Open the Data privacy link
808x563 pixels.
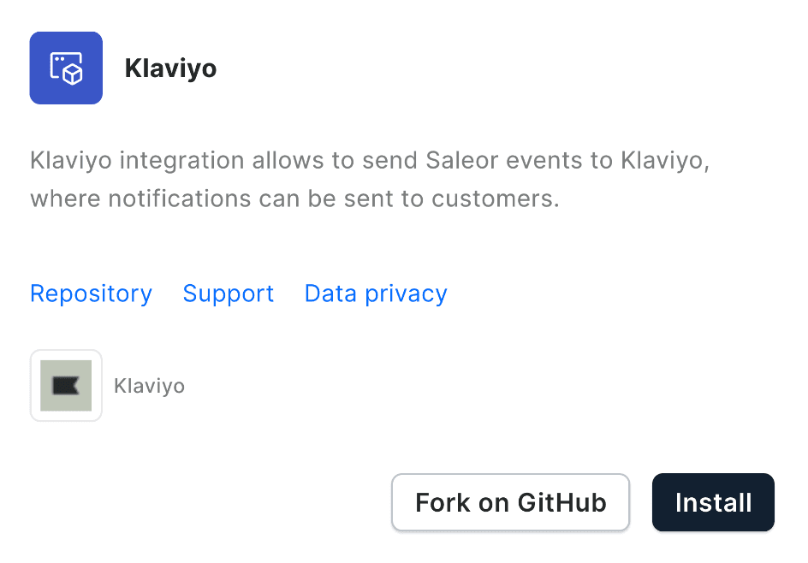[x=375, y=293]
